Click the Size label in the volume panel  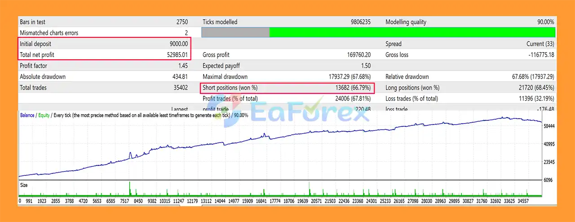pos(24,185)
